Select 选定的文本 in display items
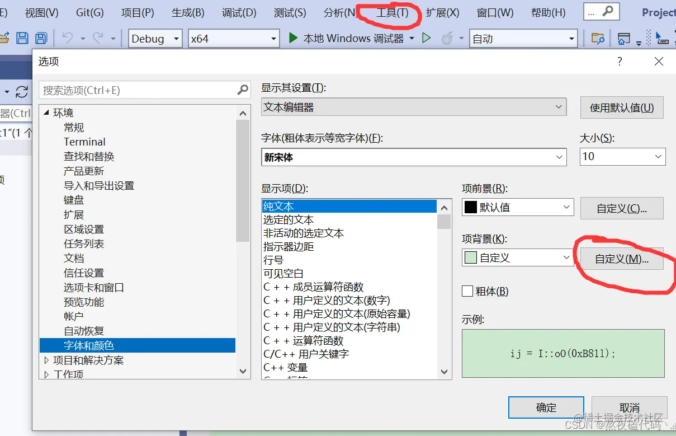Viewport: 676px width, 436px height. tap(289, 219)
